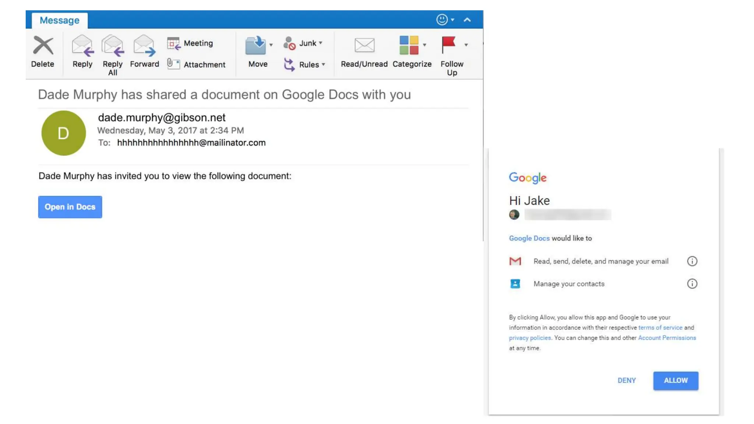Click the Move folder icon

tap(256, 45)
